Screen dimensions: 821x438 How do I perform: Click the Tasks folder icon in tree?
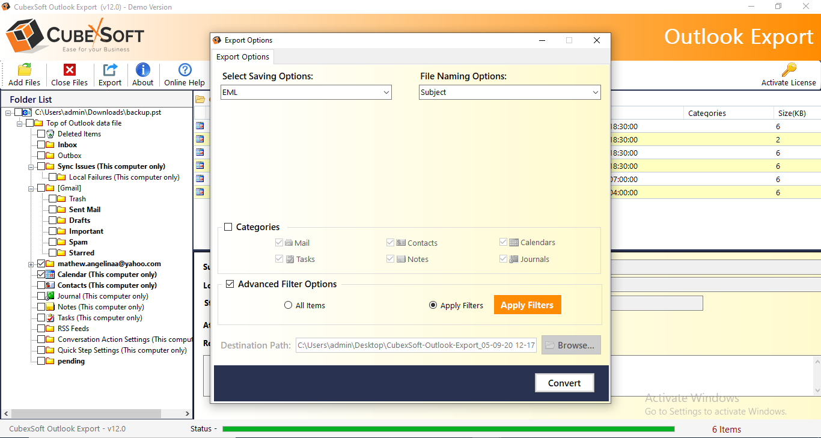50,318
